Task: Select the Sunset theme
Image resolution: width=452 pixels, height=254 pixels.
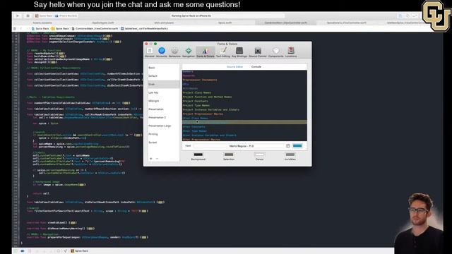Action: 163,143
